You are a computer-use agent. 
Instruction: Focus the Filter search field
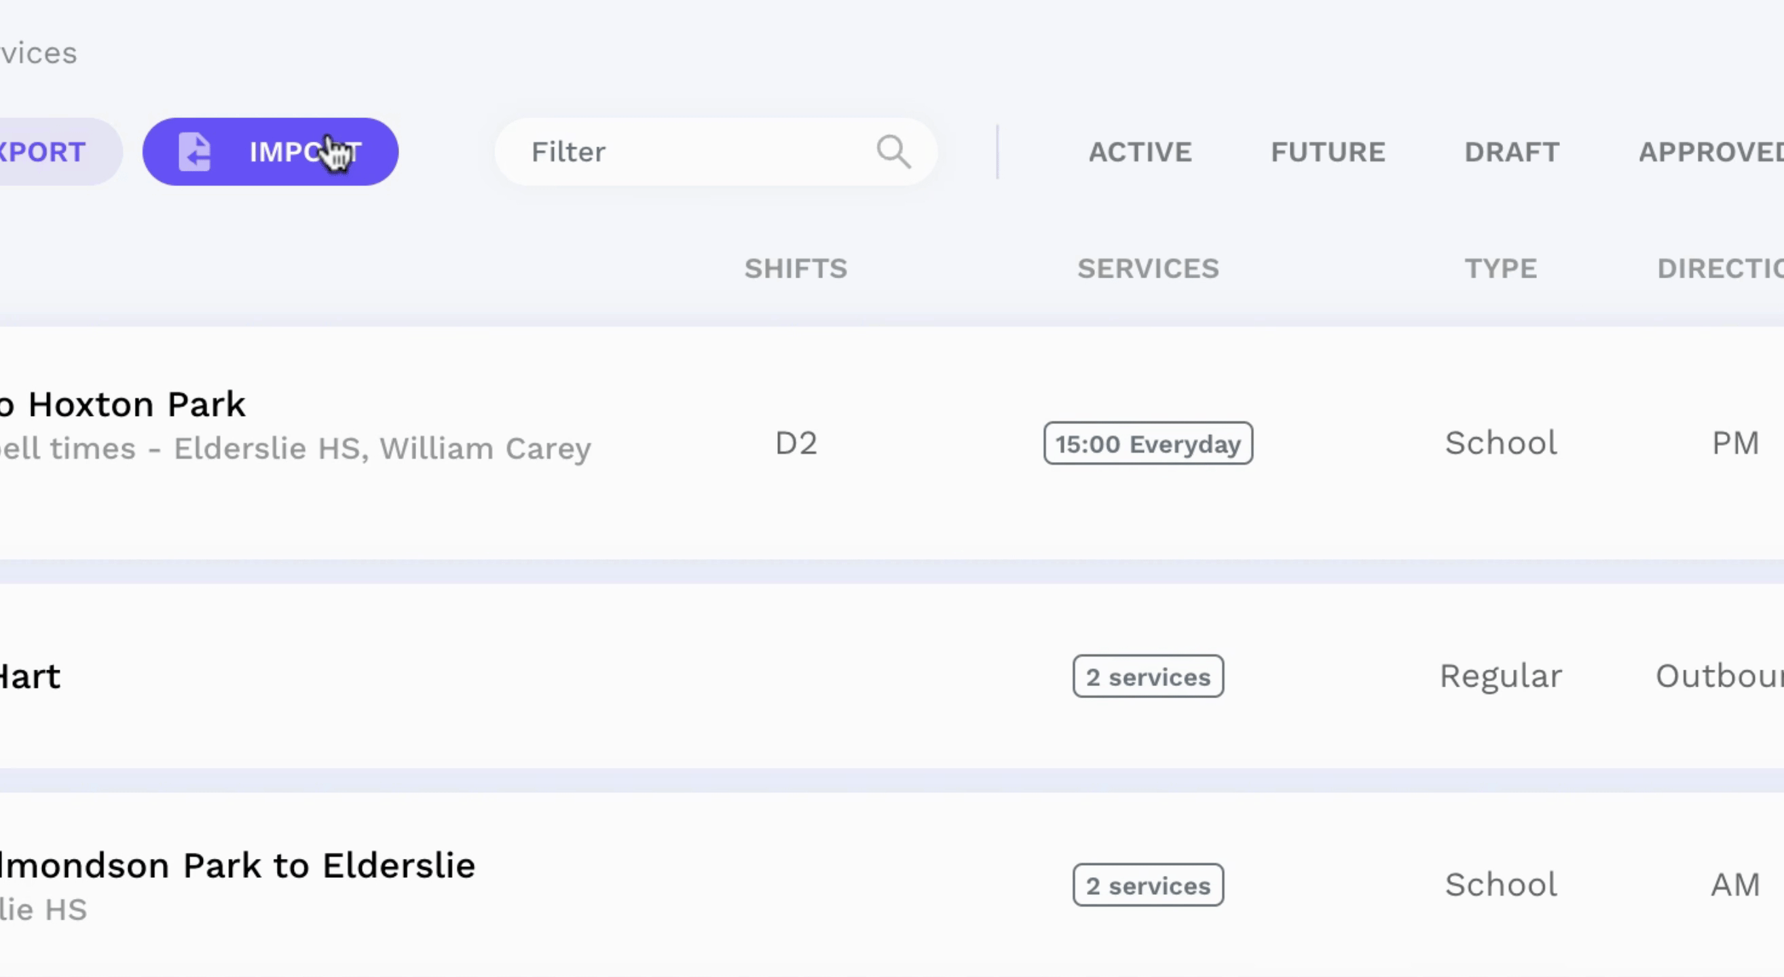[716, 151]
